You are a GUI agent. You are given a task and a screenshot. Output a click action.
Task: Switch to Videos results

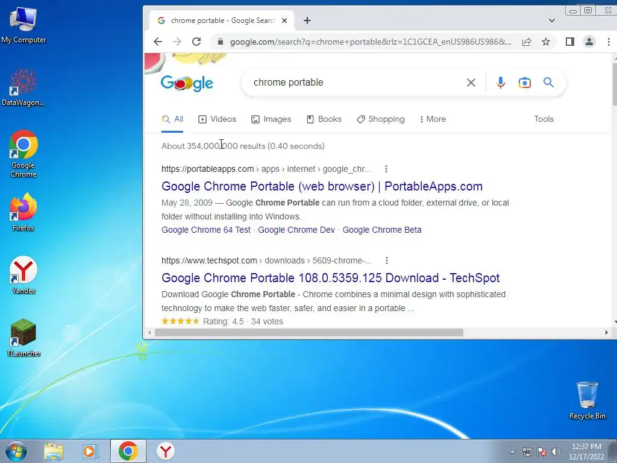coord(217,119)
